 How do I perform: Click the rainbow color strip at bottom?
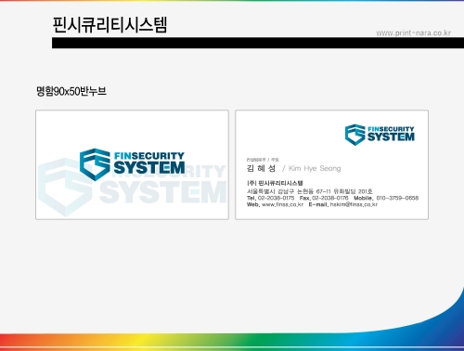(232, 342)
